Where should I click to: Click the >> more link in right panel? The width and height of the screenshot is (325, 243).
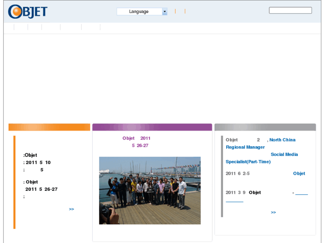pyautogui.click(x=274, y=212)
